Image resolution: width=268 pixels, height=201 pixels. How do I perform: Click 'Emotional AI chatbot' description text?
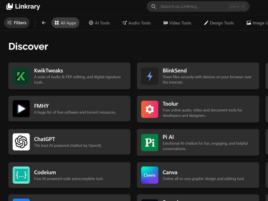pyautogui.click(x=205, y=146)
